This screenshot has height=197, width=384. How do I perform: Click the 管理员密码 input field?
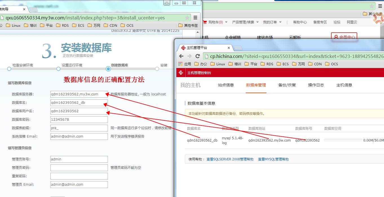[79, 168]
